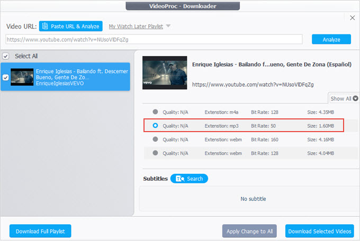Select Enrique Iglesias Bailando list item title
The image size is (360, 241).
pyautogui.click(x=82, y=74)
